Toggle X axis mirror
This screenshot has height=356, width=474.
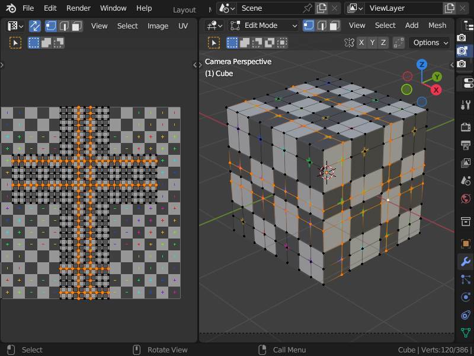[x=361, y=43]
